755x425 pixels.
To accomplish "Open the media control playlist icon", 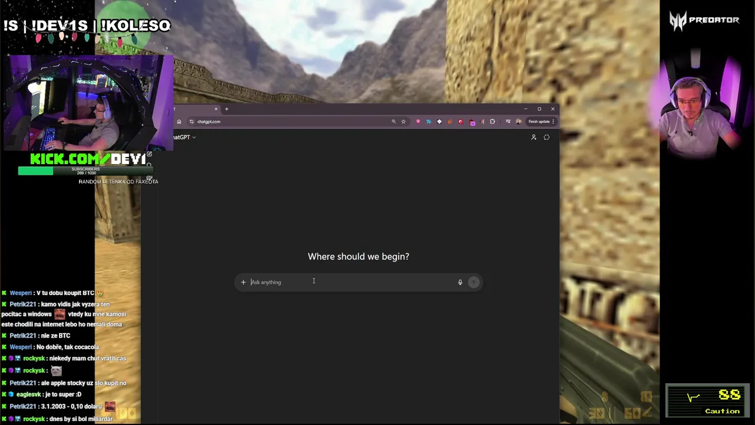I will coord(508,122).
